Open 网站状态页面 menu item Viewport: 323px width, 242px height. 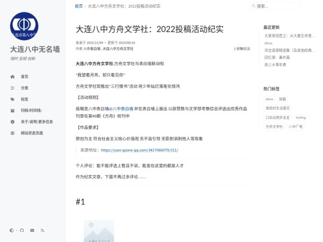pyautogui.click(x=32, y=133)
